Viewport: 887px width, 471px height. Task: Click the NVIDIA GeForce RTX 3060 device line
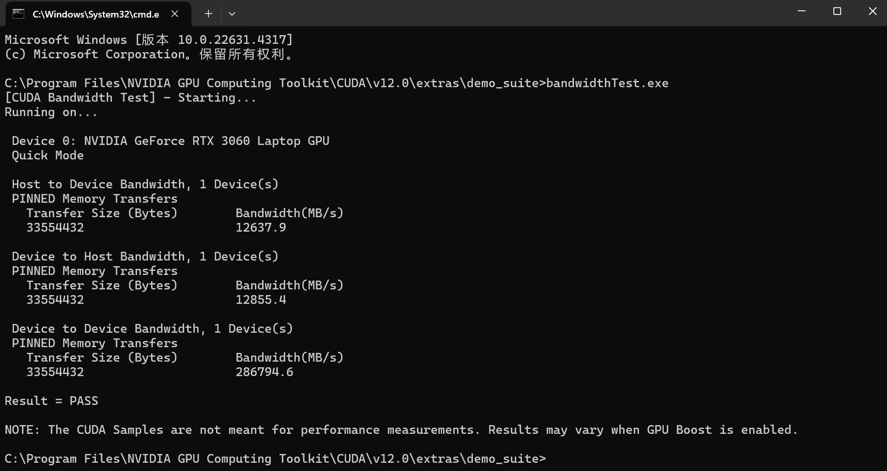point(171,141)
